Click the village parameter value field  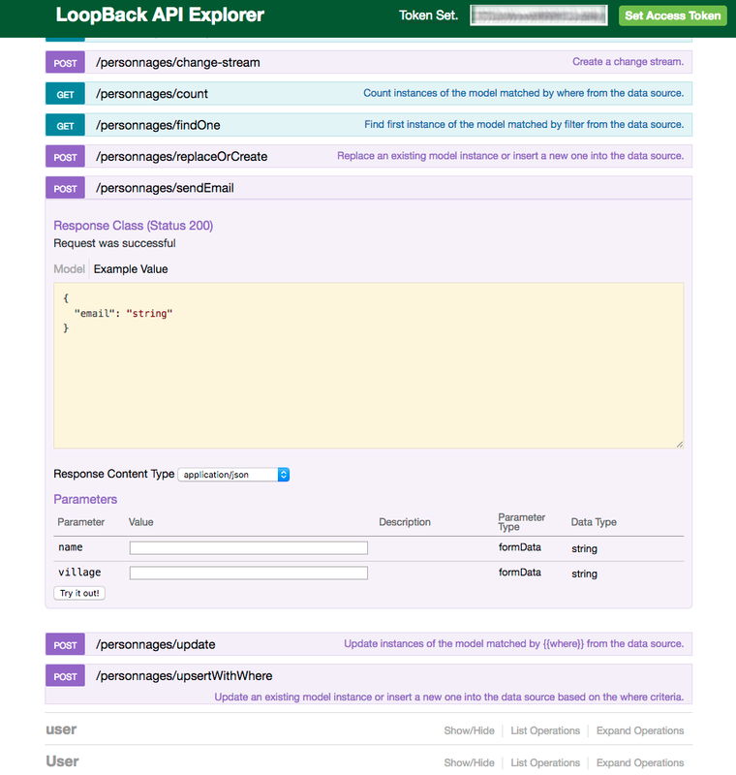tap(249, 573)
